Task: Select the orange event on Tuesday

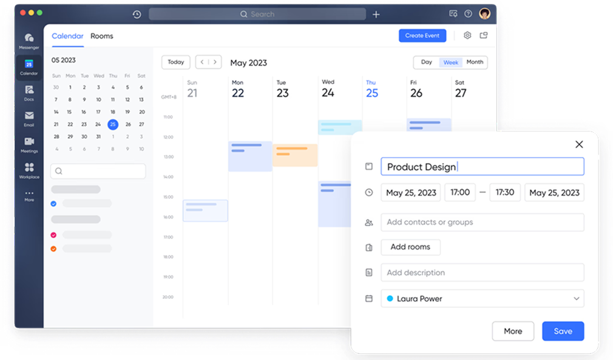Action: [x=295, y=155]
